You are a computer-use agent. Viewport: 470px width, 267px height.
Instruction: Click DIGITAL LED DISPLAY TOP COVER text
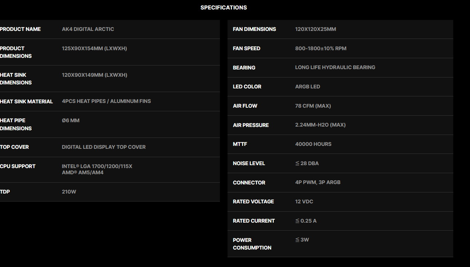[104, 147]
